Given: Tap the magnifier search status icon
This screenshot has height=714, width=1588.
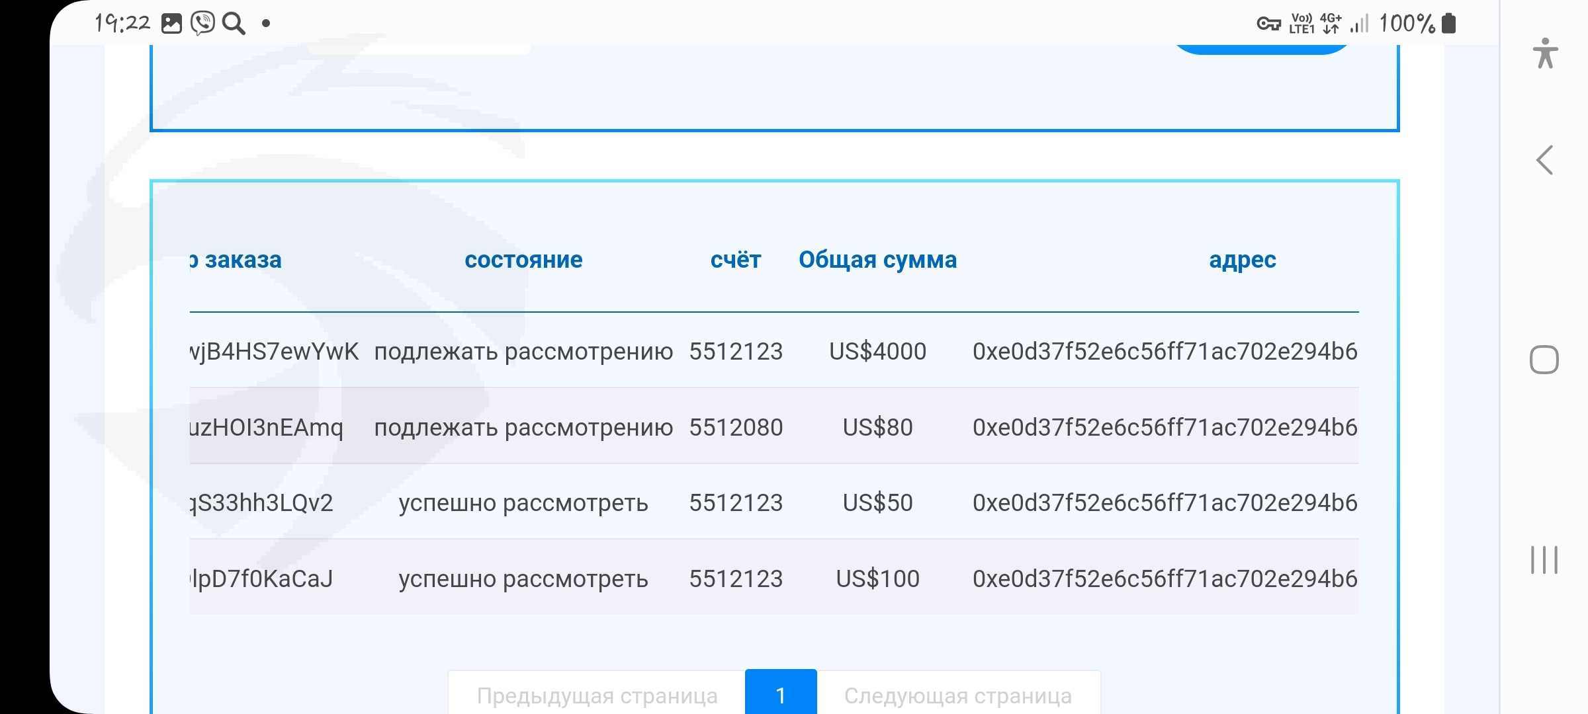Looking at the screenshot, I should pos(234,24).
